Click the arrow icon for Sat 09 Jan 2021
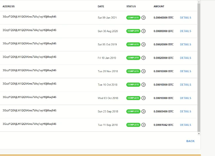Screen dimensions: 215x156 click(143, 18)
